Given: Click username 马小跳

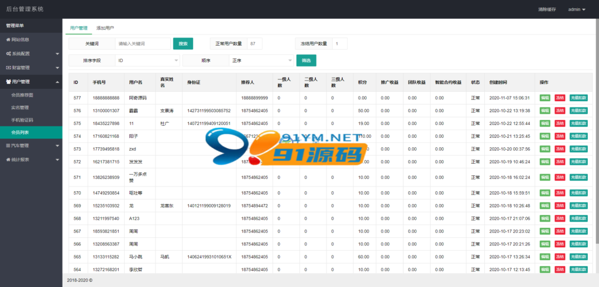Looking at the screenshot, I should [136, 257].
